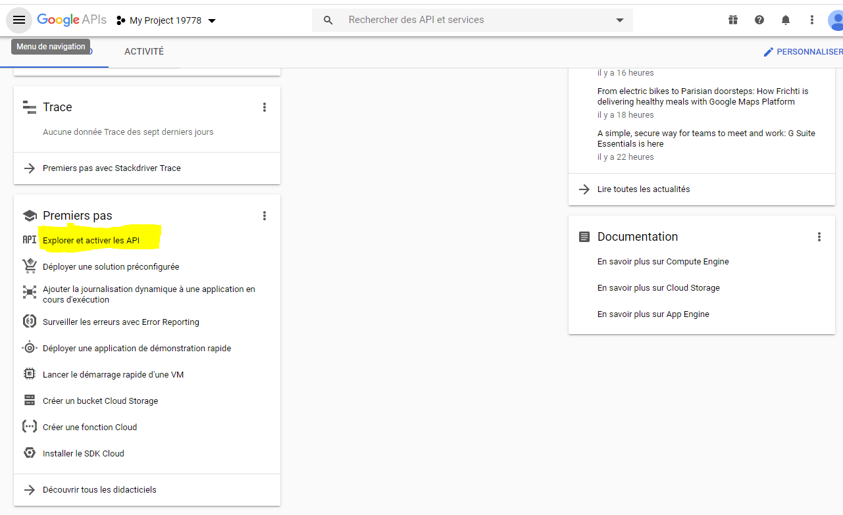Click the PERSONNALISER pencil icon
This screenshot has width=843, height=515.
(768, 52)
